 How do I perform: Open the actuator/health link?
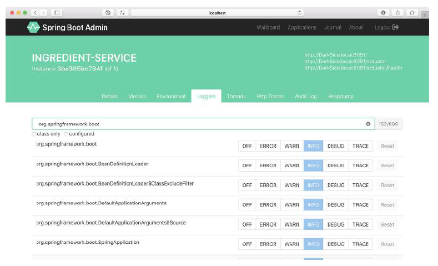click(x=353, y=68)
